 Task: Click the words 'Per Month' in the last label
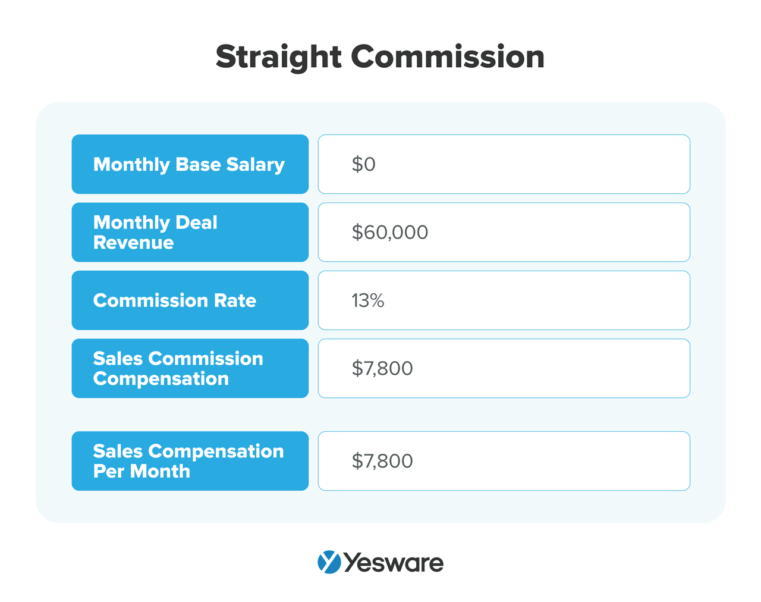tap(142, 471)
